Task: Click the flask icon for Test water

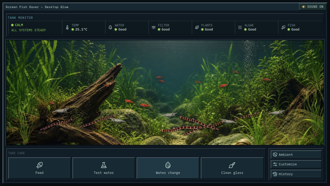Action: (x=104, y=165)
